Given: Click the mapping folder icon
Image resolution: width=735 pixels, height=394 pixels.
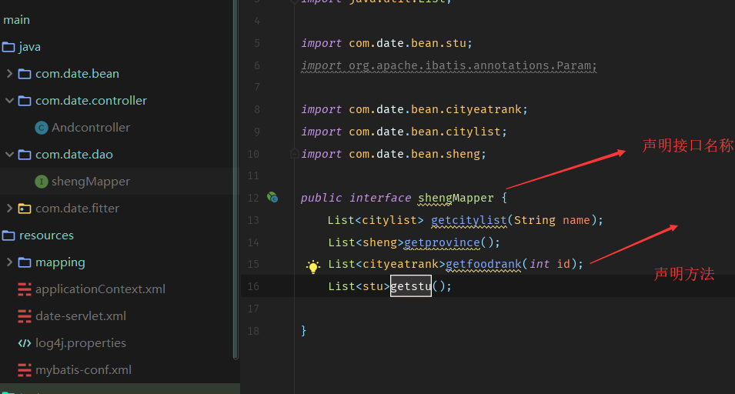Looking at the screenshot, I should 25,262.
